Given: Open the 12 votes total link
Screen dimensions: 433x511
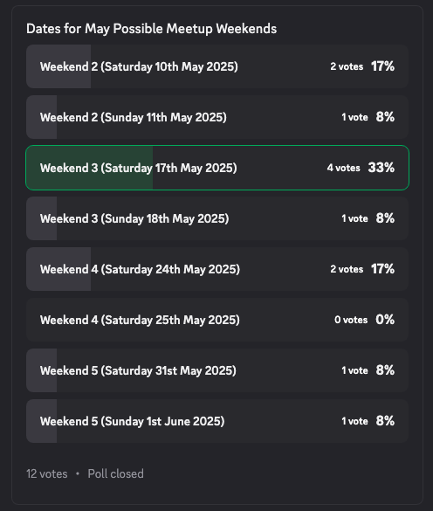Looking at the screenshot, I should 47,473.
